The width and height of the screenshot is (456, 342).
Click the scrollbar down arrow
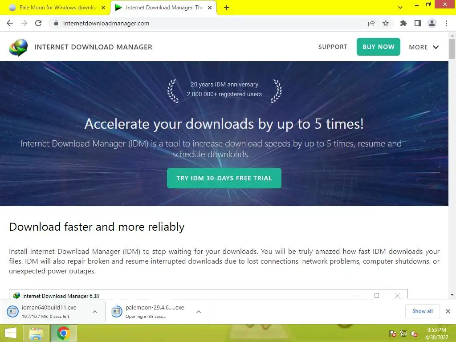[452, 295]
